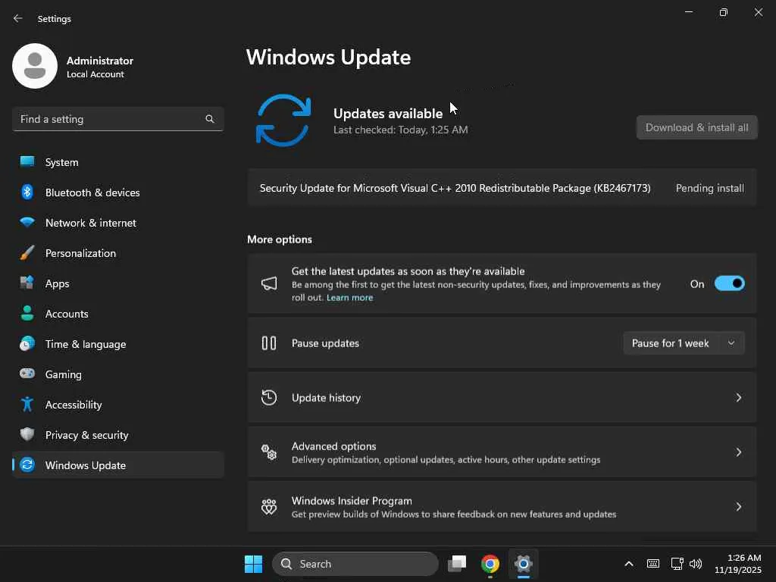This screenshot has height=582, width=776.
Task: Select Network & internet in sidebar
Action: tap(117, 222)
